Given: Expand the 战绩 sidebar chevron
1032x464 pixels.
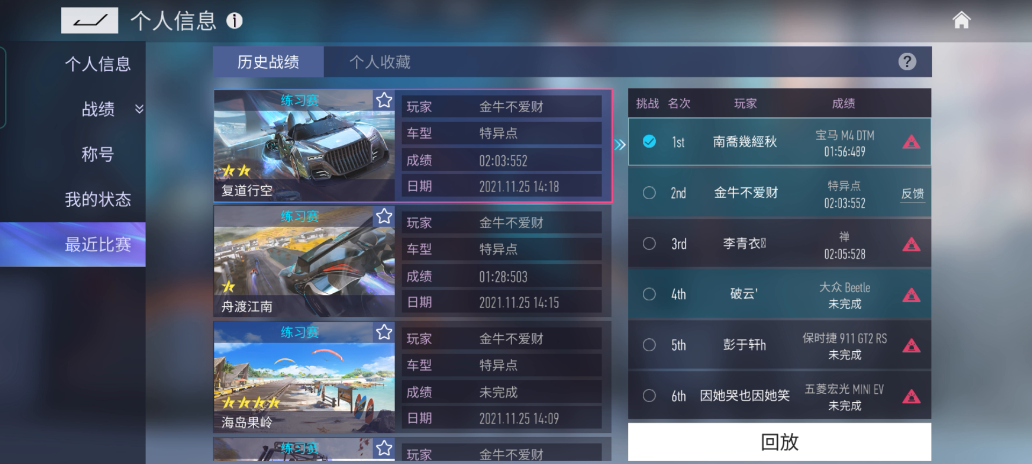Looking at the screenshot, I should (139, 109).
